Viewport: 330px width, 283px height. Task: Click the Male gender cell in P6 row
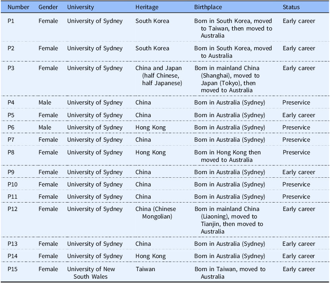(x=45, y=127)
